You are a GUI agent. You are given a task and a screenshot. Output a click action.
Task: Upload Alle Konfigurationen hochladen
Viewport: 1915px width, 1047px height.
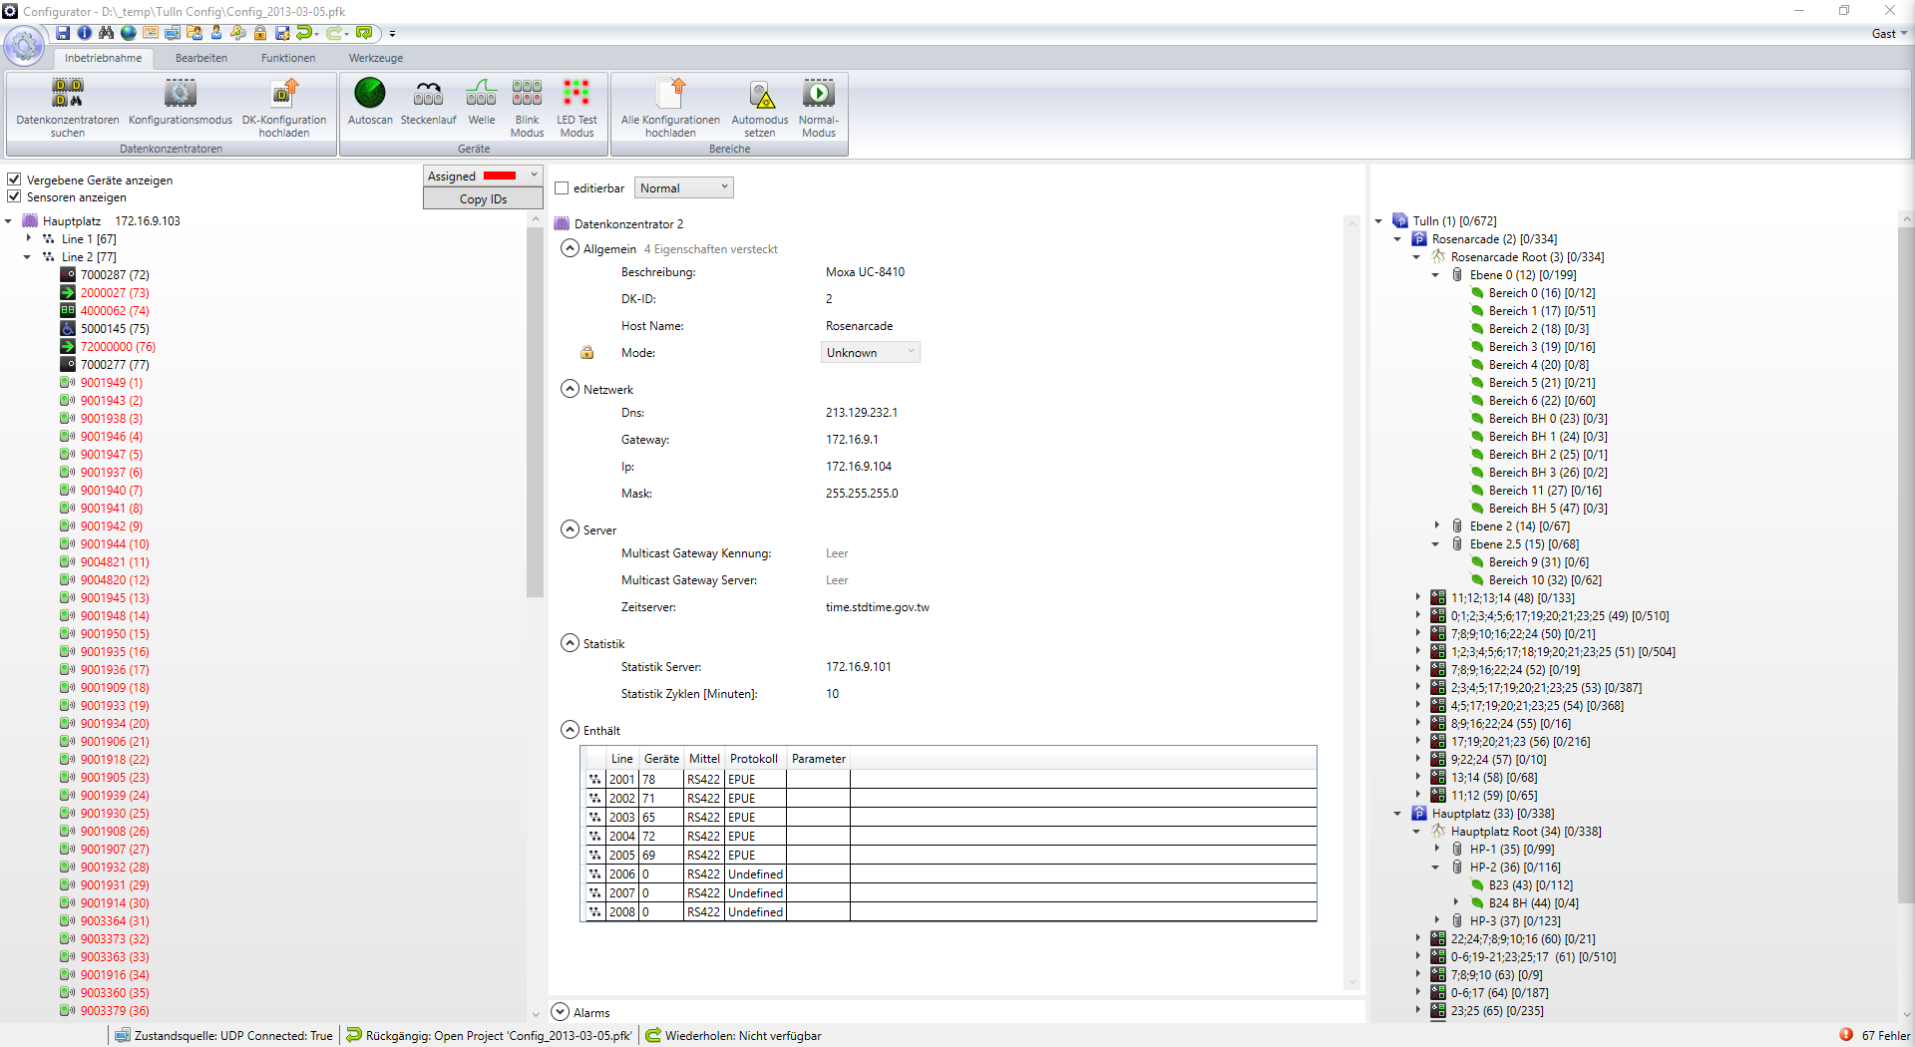tap(670, 108)
